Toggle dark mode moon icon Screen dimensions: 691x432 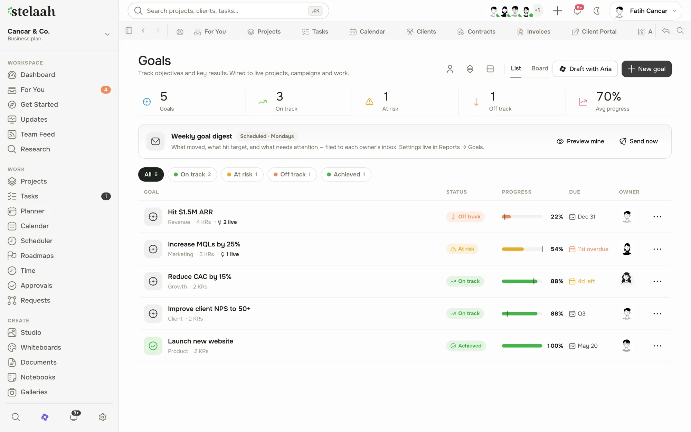tap(597, 11)
